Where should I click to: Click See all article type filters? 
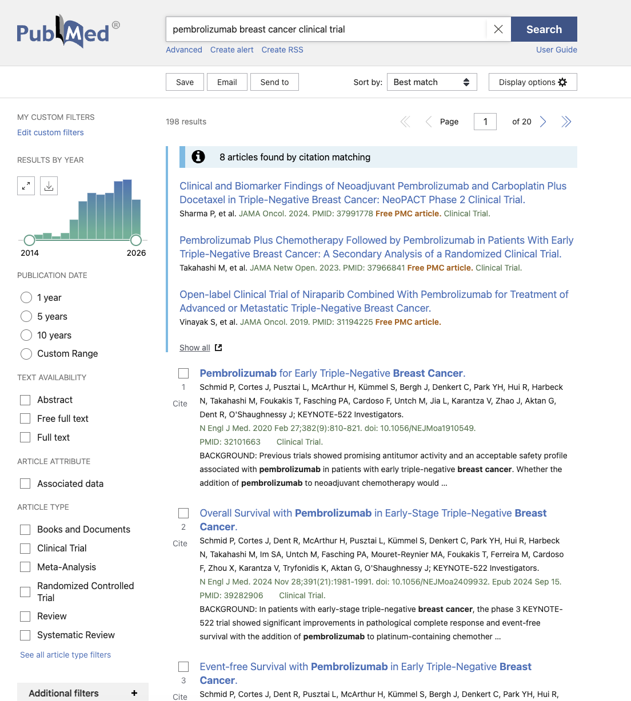click(x=66, y=655)
